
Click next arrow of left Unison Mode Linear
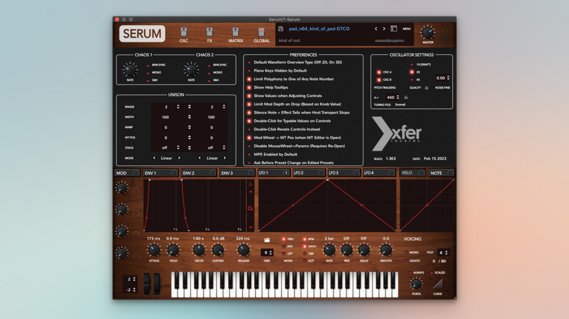pos(179,158)
